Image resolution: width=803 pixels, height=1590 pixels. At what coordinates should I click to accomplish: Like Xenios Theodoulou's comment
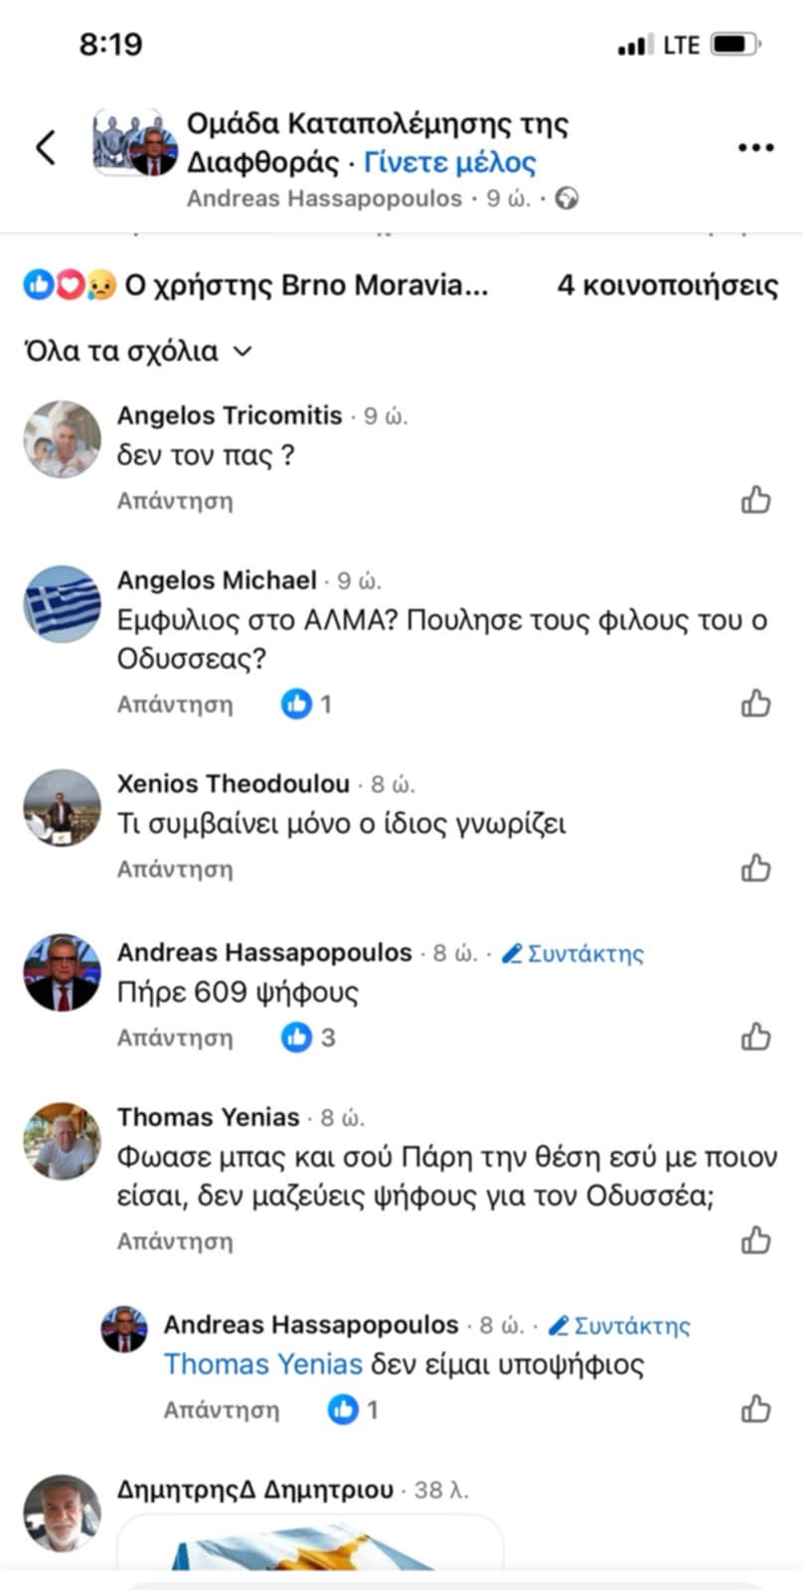[x=756, y=868]
